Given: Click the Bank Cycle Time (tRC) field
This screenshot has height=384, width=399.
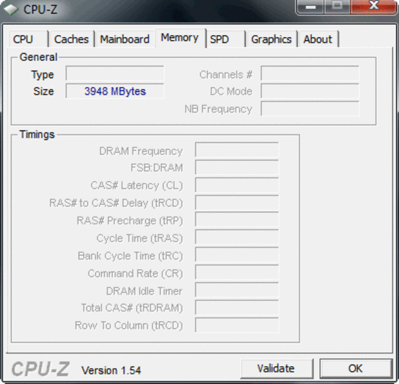Looking at the screenshot, I should pos(237,255).
